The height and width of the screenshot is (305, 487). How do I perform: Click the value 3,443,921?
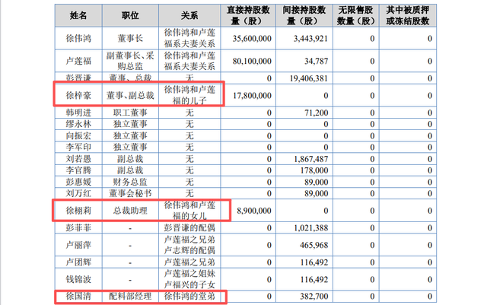click(x=310, y=39)
